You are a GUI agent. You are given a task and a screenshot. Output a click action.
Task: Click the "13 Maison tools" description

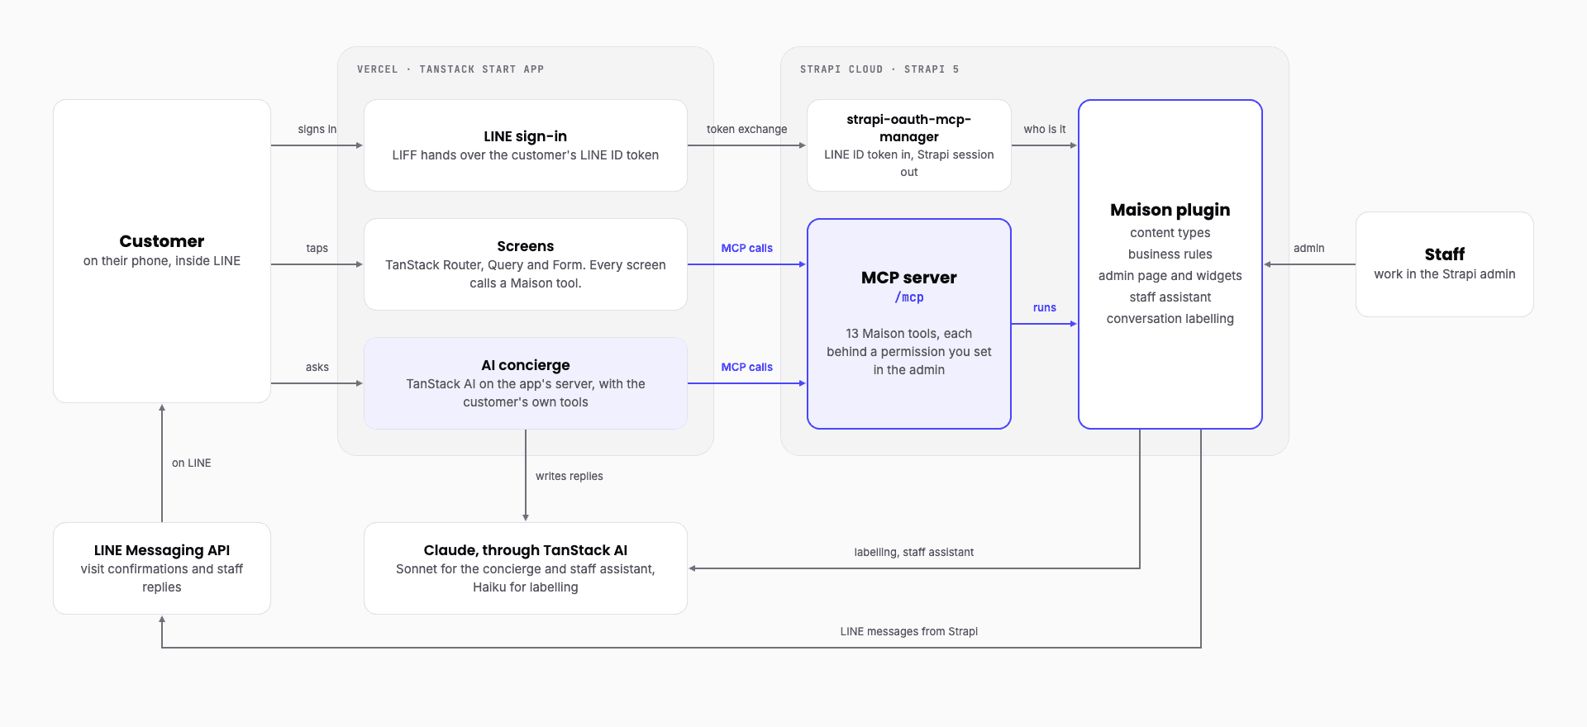point(909,352)
